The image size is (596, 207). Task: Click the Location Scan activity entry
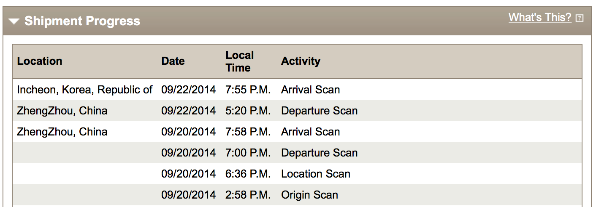(x=315, y=174)
